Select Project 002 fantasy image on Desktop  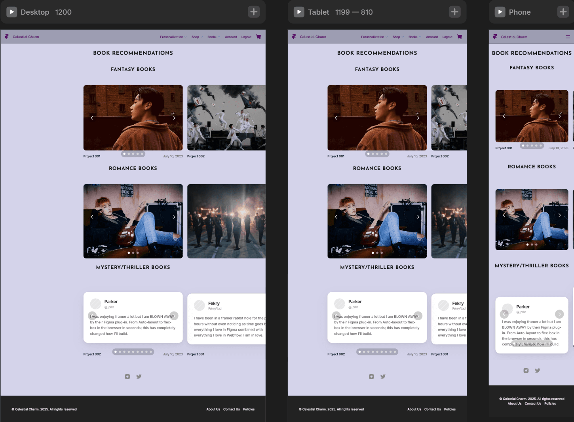[226, 118]
